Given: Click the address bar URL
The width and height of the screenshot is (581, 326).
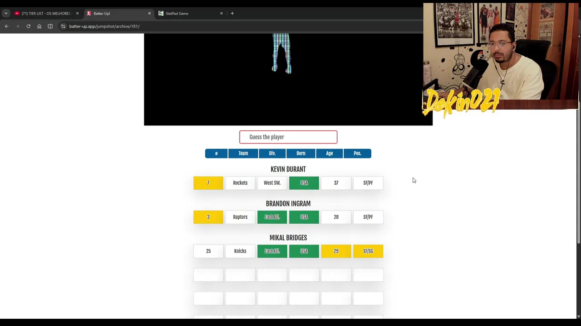Looking at the screenshot, I should pyautogui.click(x=104, y=26).
